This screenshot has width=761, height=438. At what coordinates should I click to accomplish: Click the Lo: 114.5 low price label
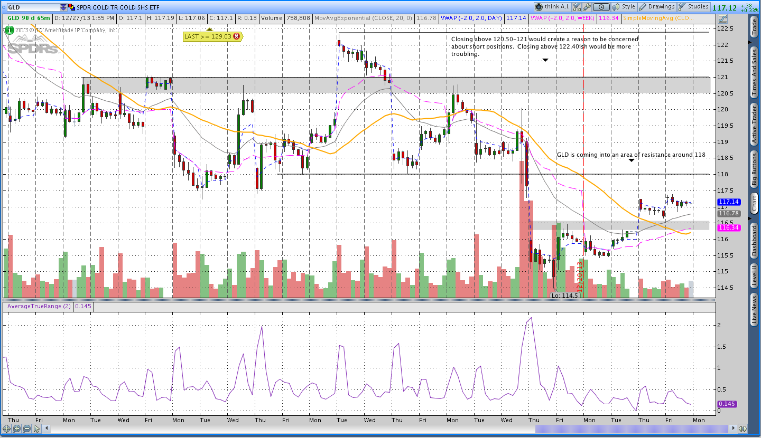pos(565,296)
